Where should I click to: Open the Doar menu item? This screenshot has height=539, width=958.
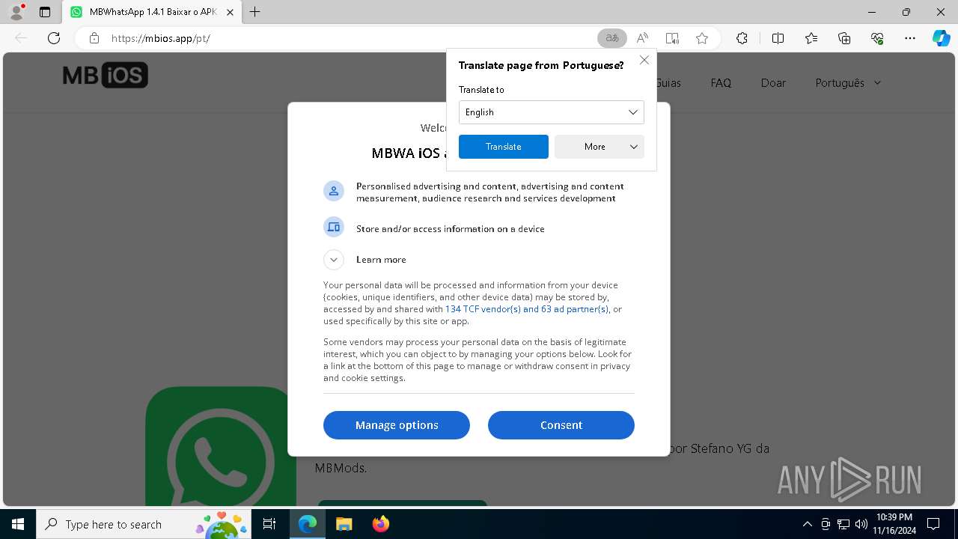(773, 83)
